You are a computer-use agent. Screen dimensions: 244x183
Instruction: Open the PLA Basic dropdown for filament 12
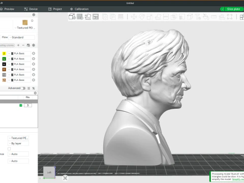[x=19, y=80]
